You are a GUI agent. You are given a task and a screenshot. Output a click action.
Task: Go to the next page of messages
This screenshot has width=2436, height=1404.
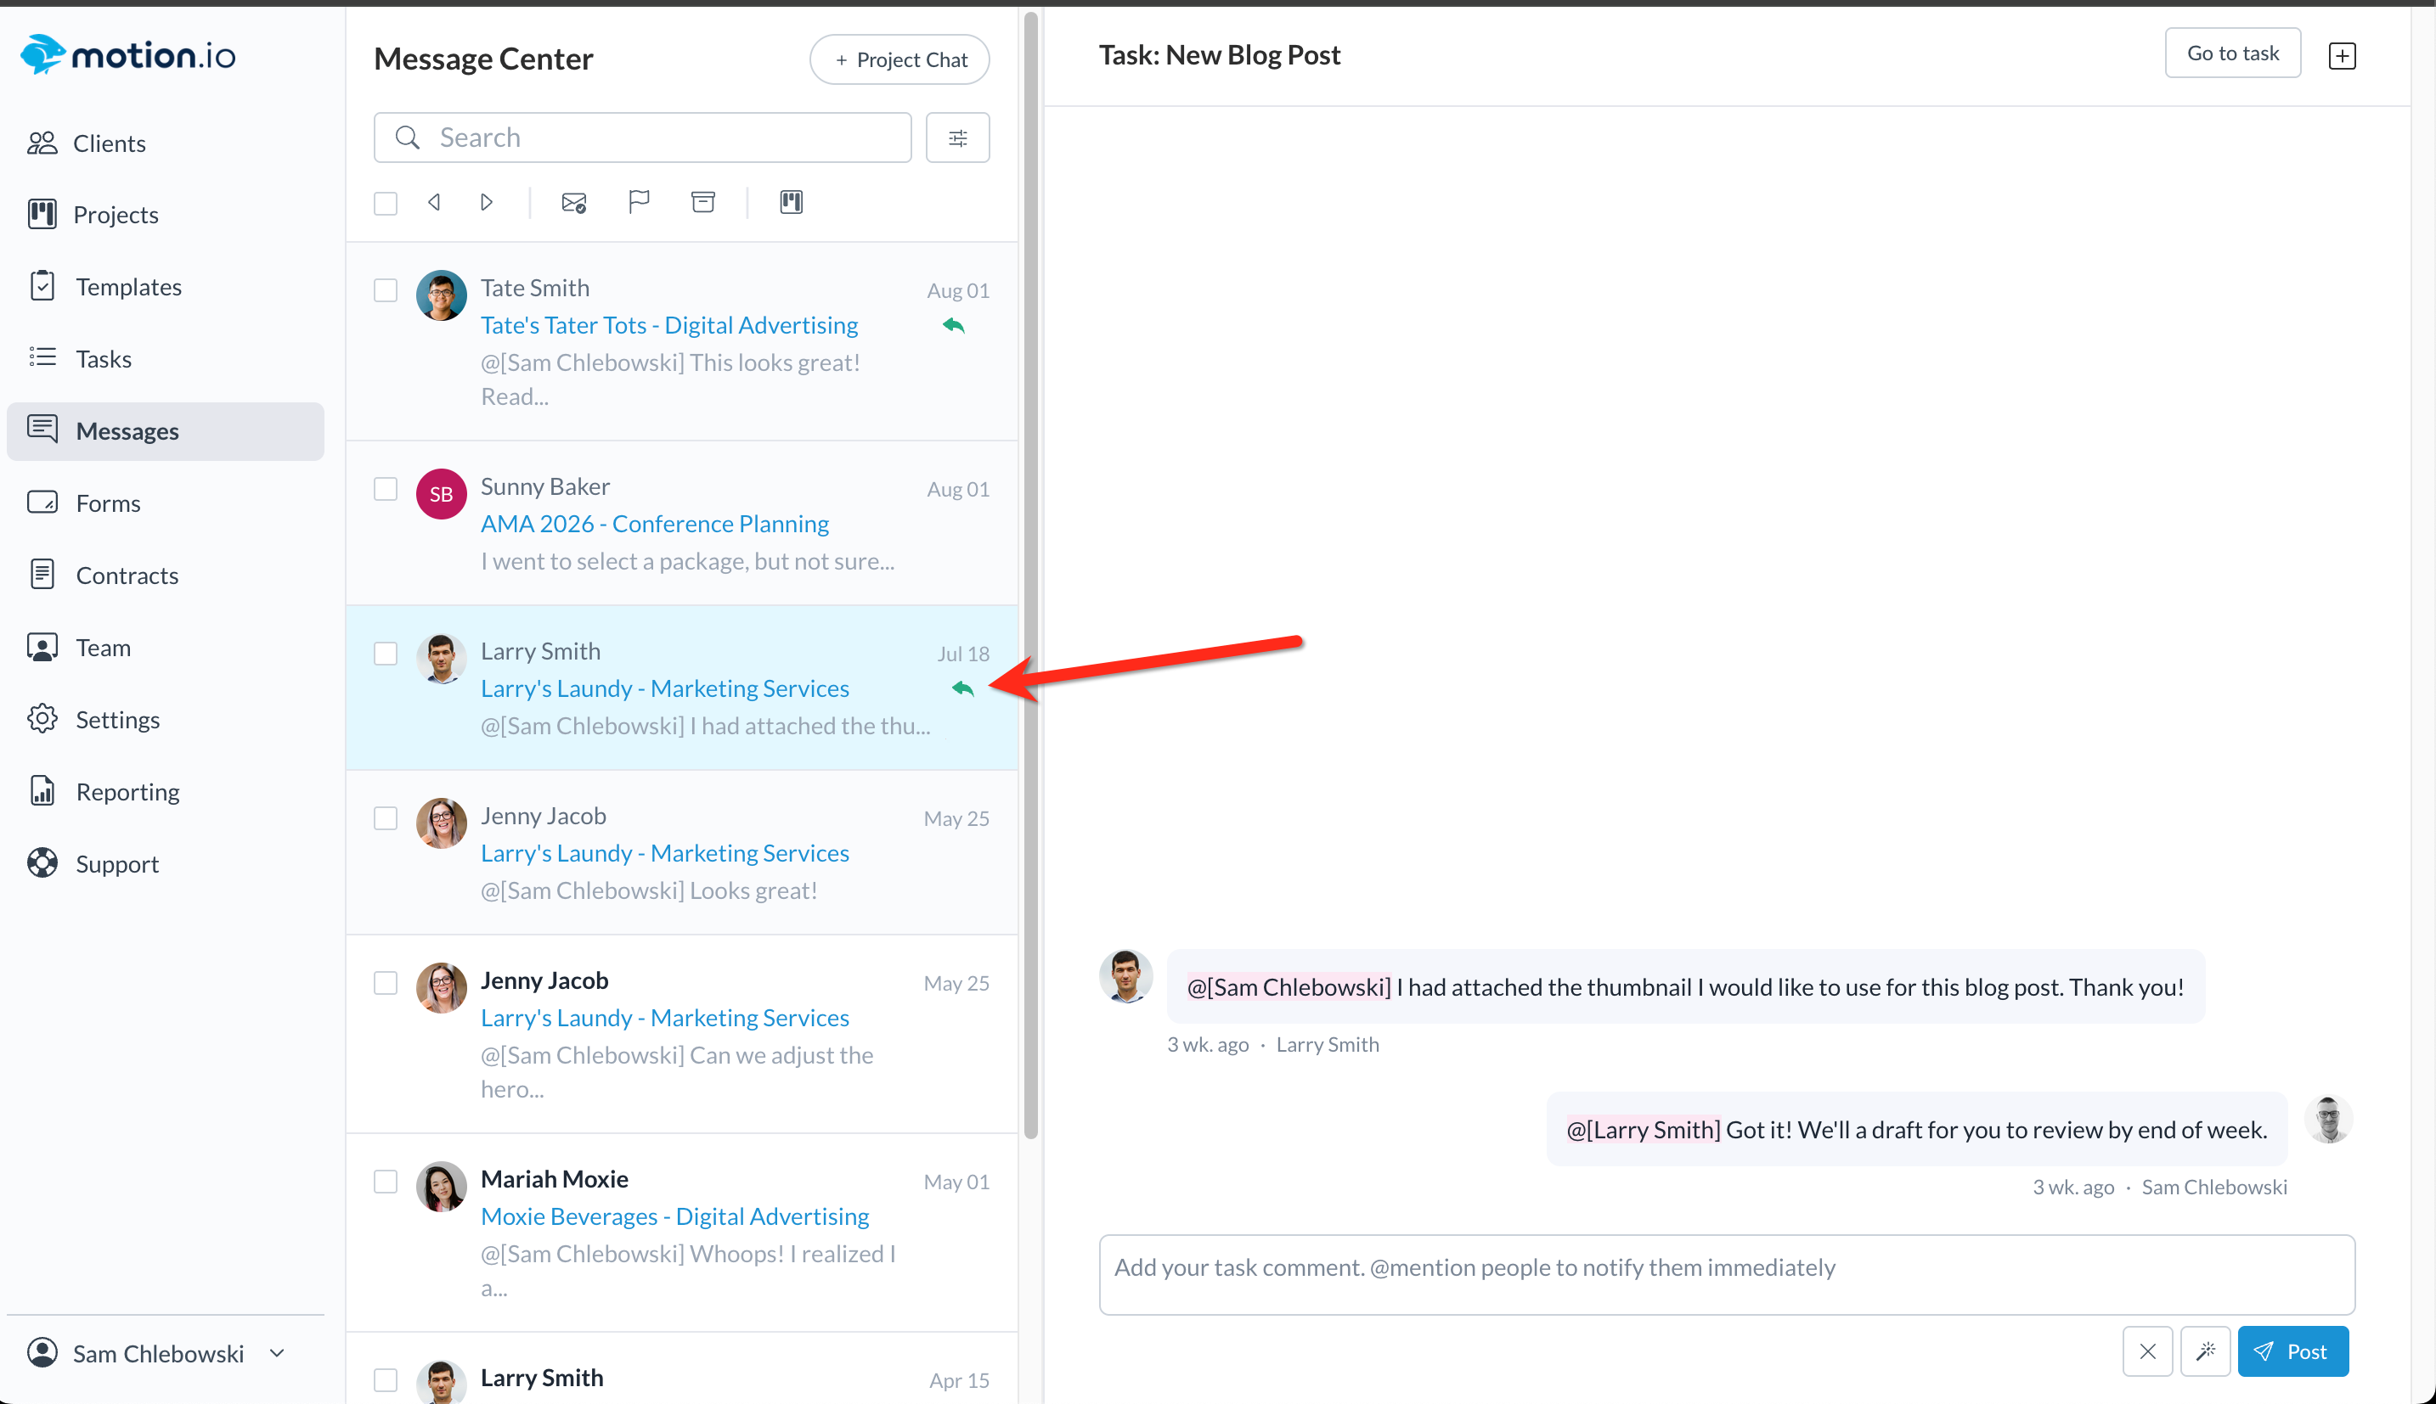(488, 203)
